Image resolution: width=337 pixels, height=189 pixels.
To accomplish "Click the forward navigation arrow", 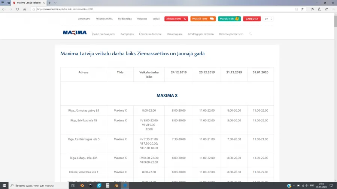I will 10,9.
